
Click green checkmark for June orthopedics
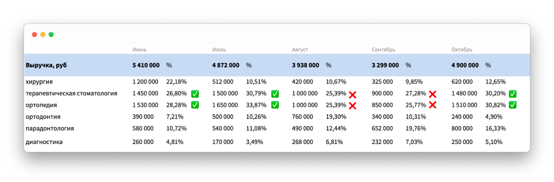(x=195, y=105)
